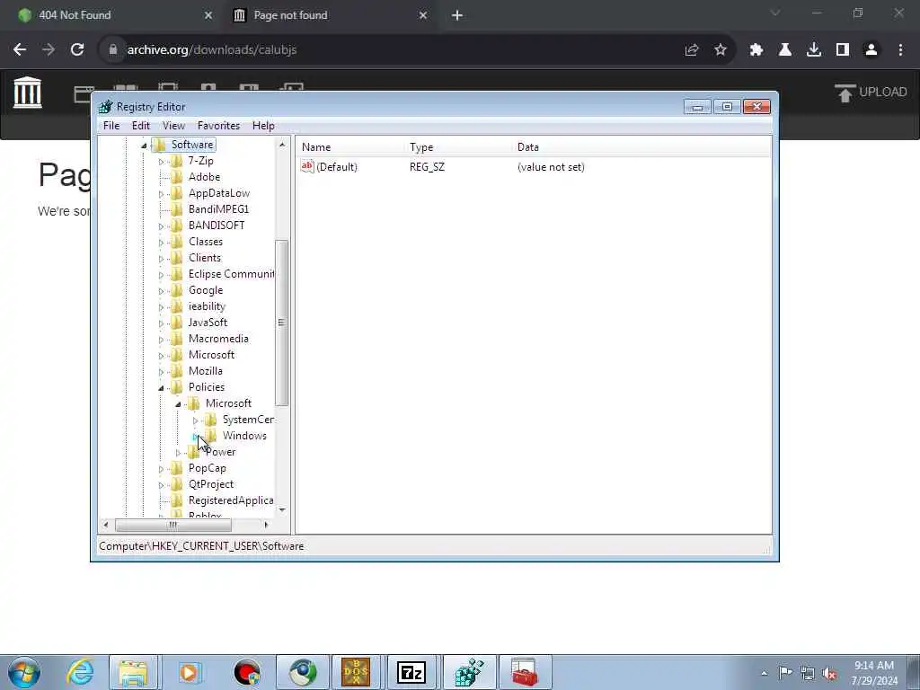Collapse the Policies registry key

[x=161, y=388]
